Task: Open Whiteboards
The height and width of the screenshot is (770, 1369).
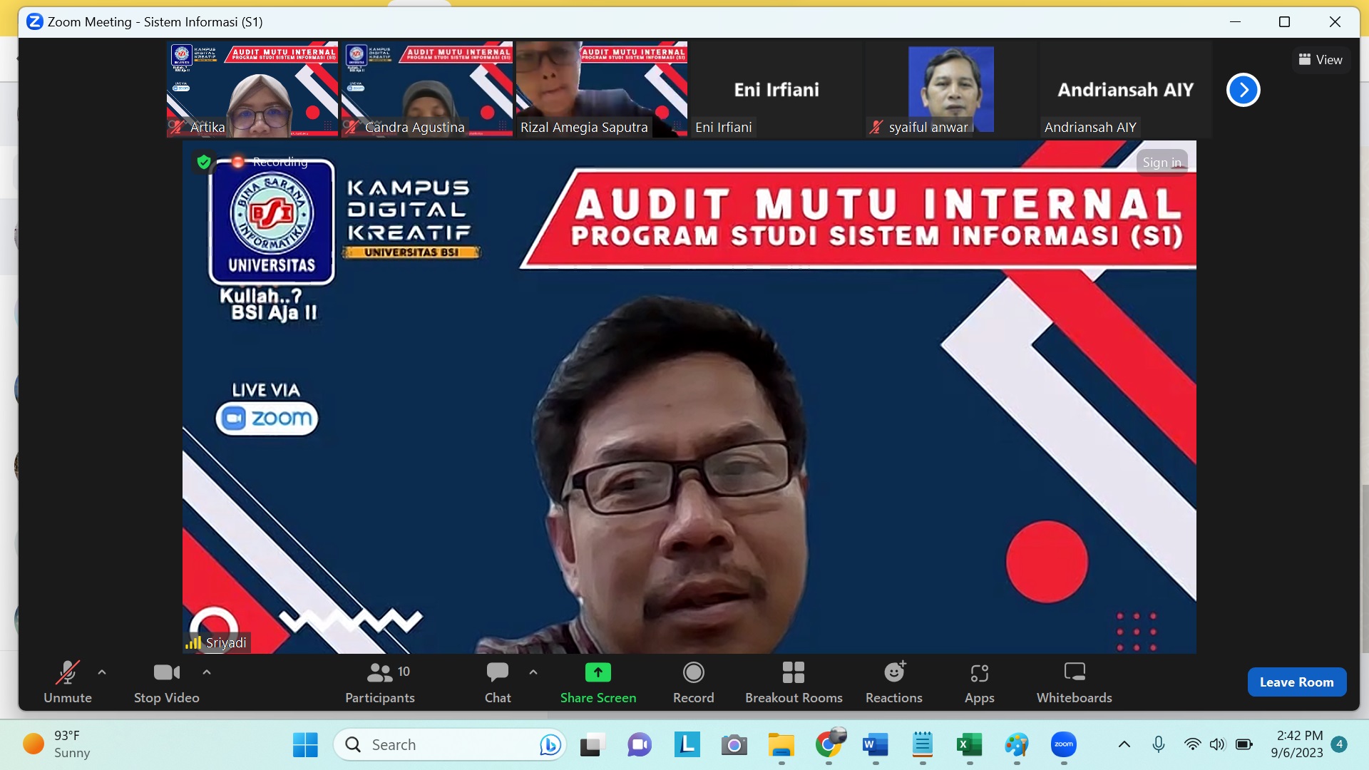Action: pos(1075,682)
